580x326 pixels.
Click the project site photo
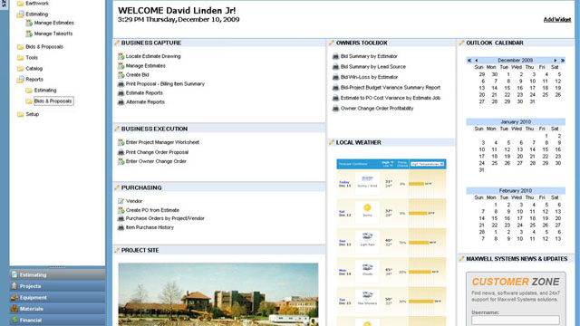218,294
